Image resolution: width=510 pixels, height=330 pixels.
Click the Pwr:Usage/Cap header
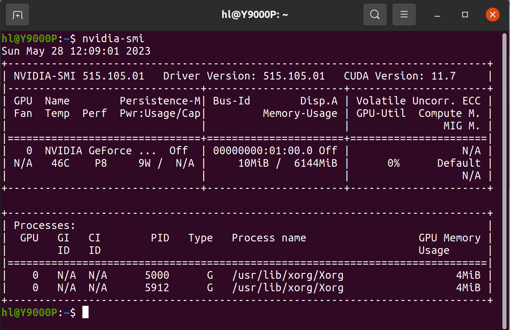160,113
